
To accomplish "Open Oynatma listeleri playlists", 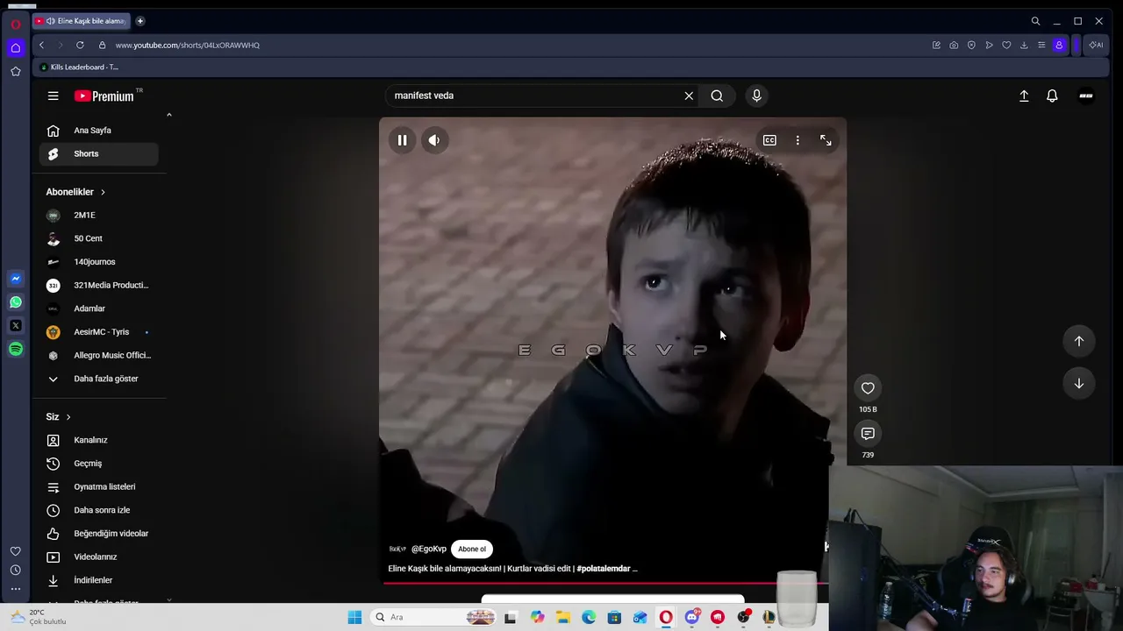I will [99, 487].
